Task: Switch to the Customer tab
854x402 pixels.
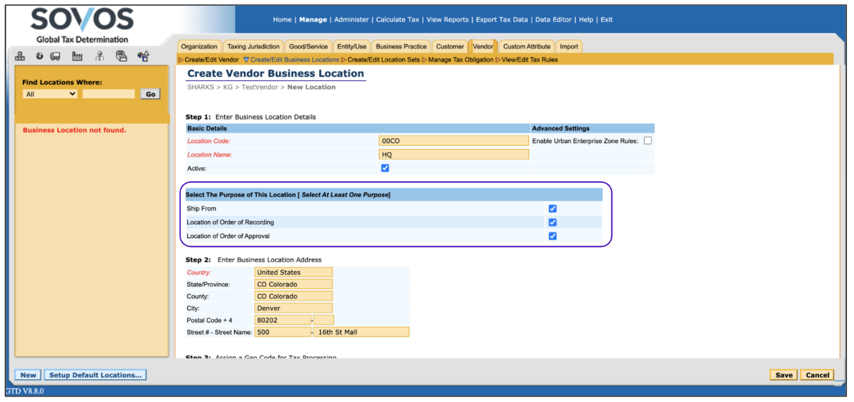Action: pos(450,47)
